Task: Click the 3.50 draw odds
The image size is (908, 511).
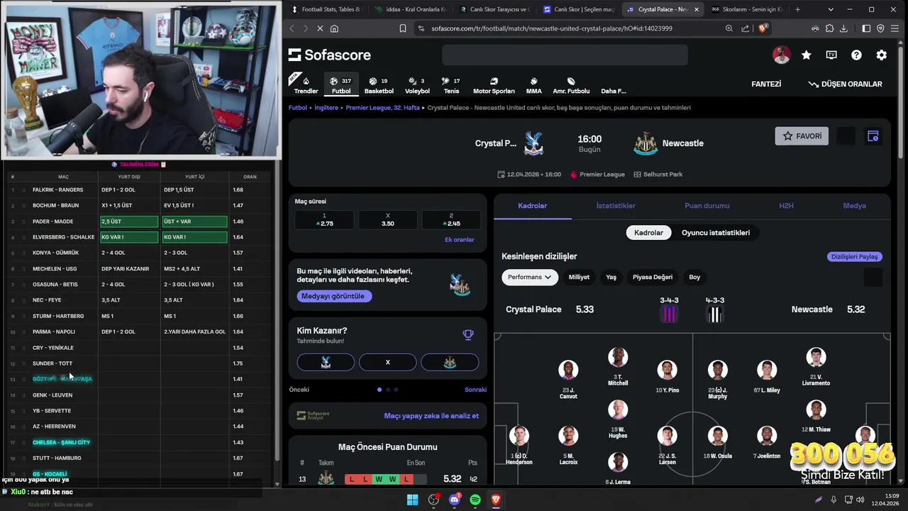Action: tap(387, 220)
